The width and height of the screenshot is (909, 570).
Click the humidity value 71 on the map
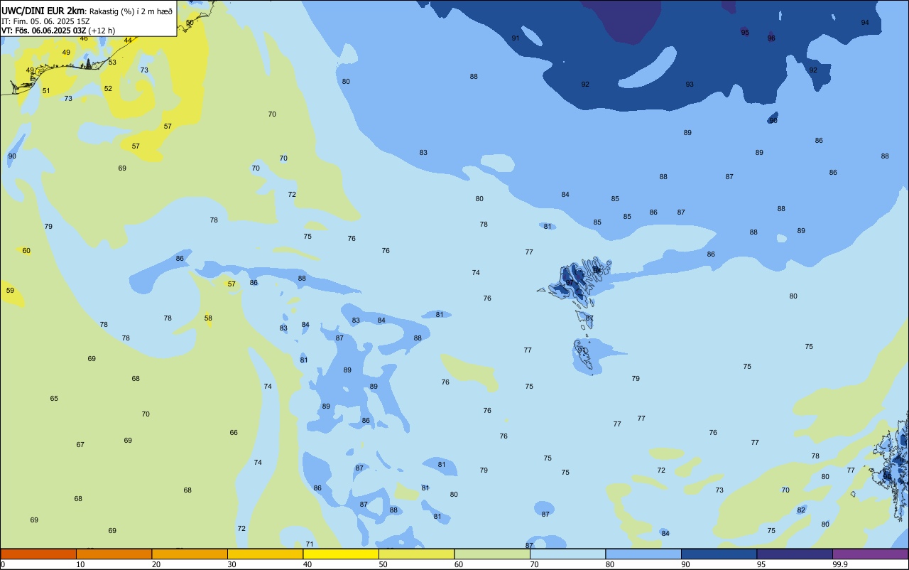point(310,544)
